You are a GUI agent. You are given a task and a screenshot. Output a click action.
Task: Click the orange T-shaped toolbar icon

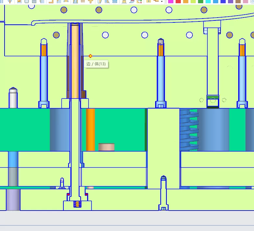tap(90, 1)
